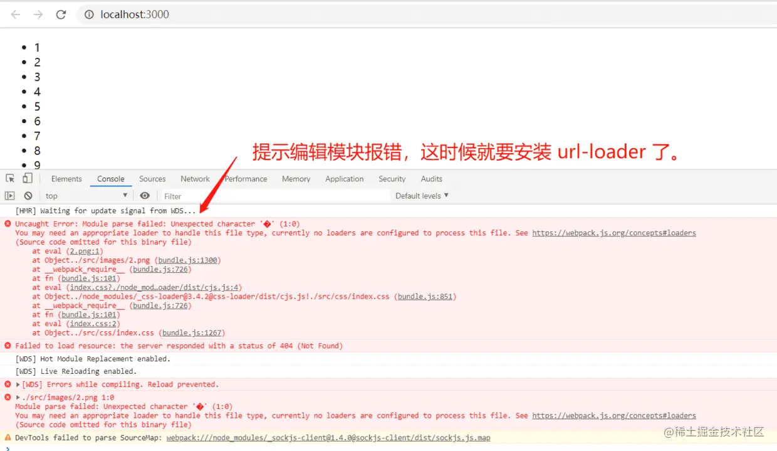
Task: Open the 2.png:1 source link
Action: 85,251
